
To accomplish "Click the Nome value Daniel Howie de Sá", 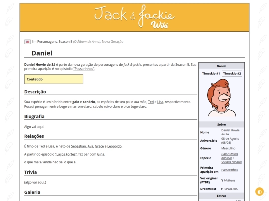I will tap(230, 132).
